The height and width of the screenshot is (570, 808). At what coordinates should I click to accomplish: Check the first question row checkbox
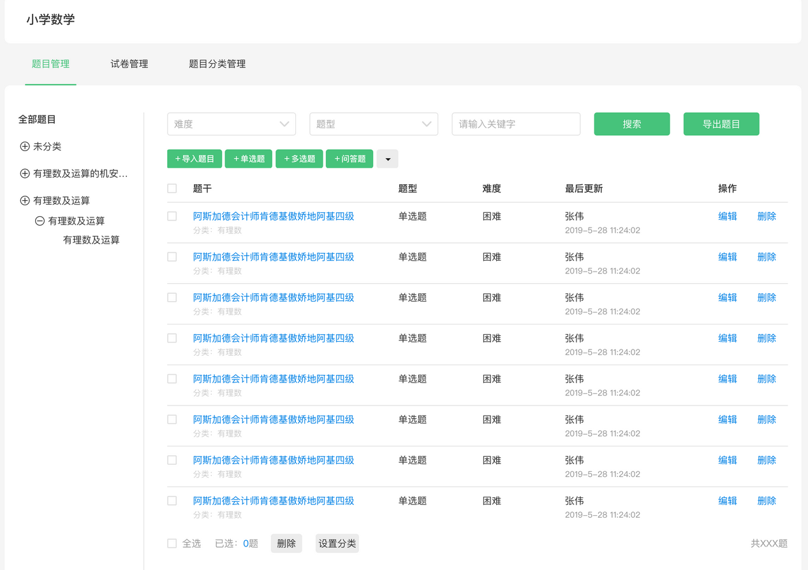(172, 216)
